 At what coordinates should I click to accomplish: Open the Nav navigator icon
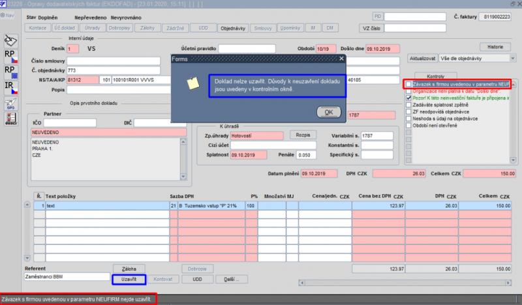(x=7, y=15)
